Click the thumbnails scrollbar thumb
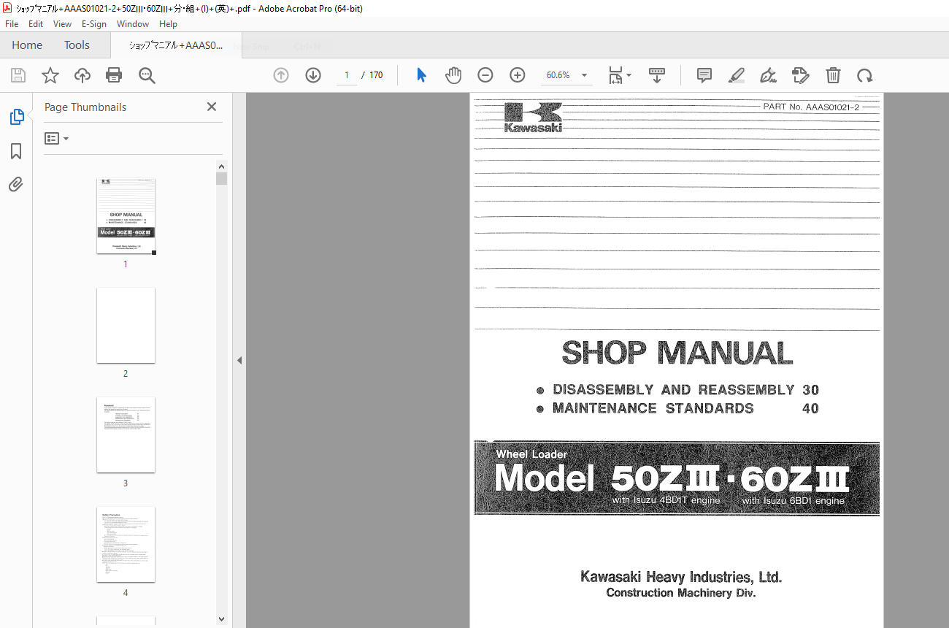Image resolution: width=949 pixels, height=628 pixels. pyautogui.click(x=222, y=179)
